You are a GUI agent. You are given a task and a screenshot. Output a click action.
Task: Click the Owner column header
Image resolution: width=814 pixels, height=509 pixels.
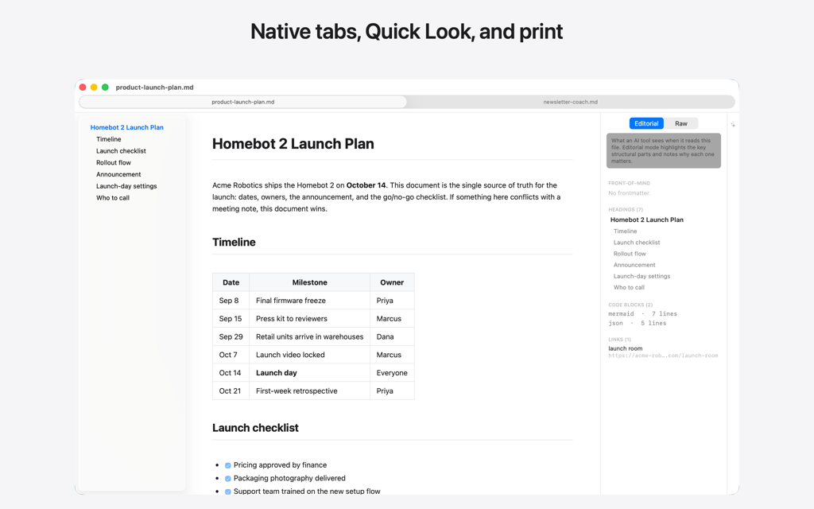tap(392, 282)
